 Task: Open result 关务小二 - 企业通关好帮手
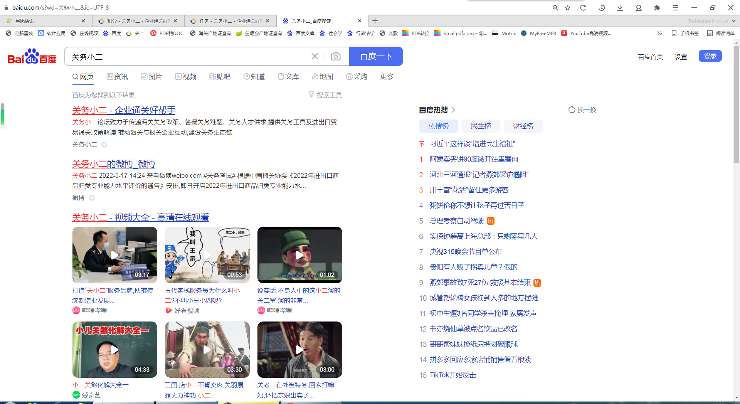124,110
